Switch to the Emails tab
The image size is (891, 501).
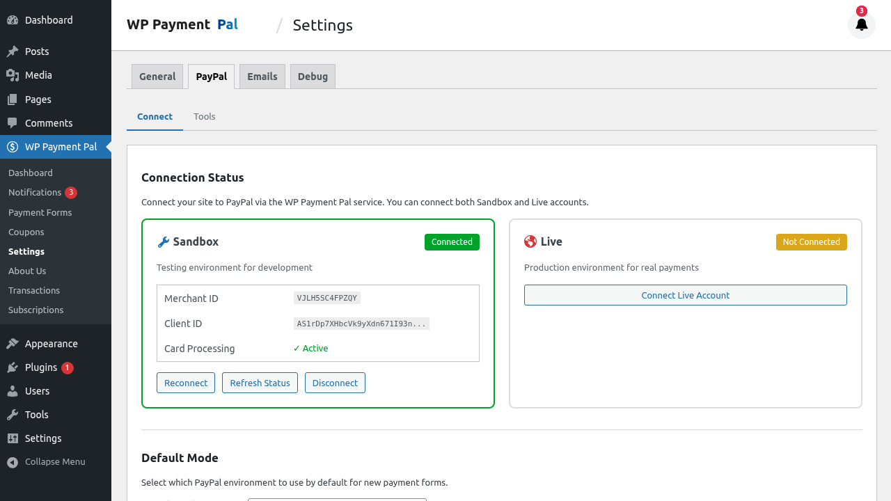tap(262, 76)
